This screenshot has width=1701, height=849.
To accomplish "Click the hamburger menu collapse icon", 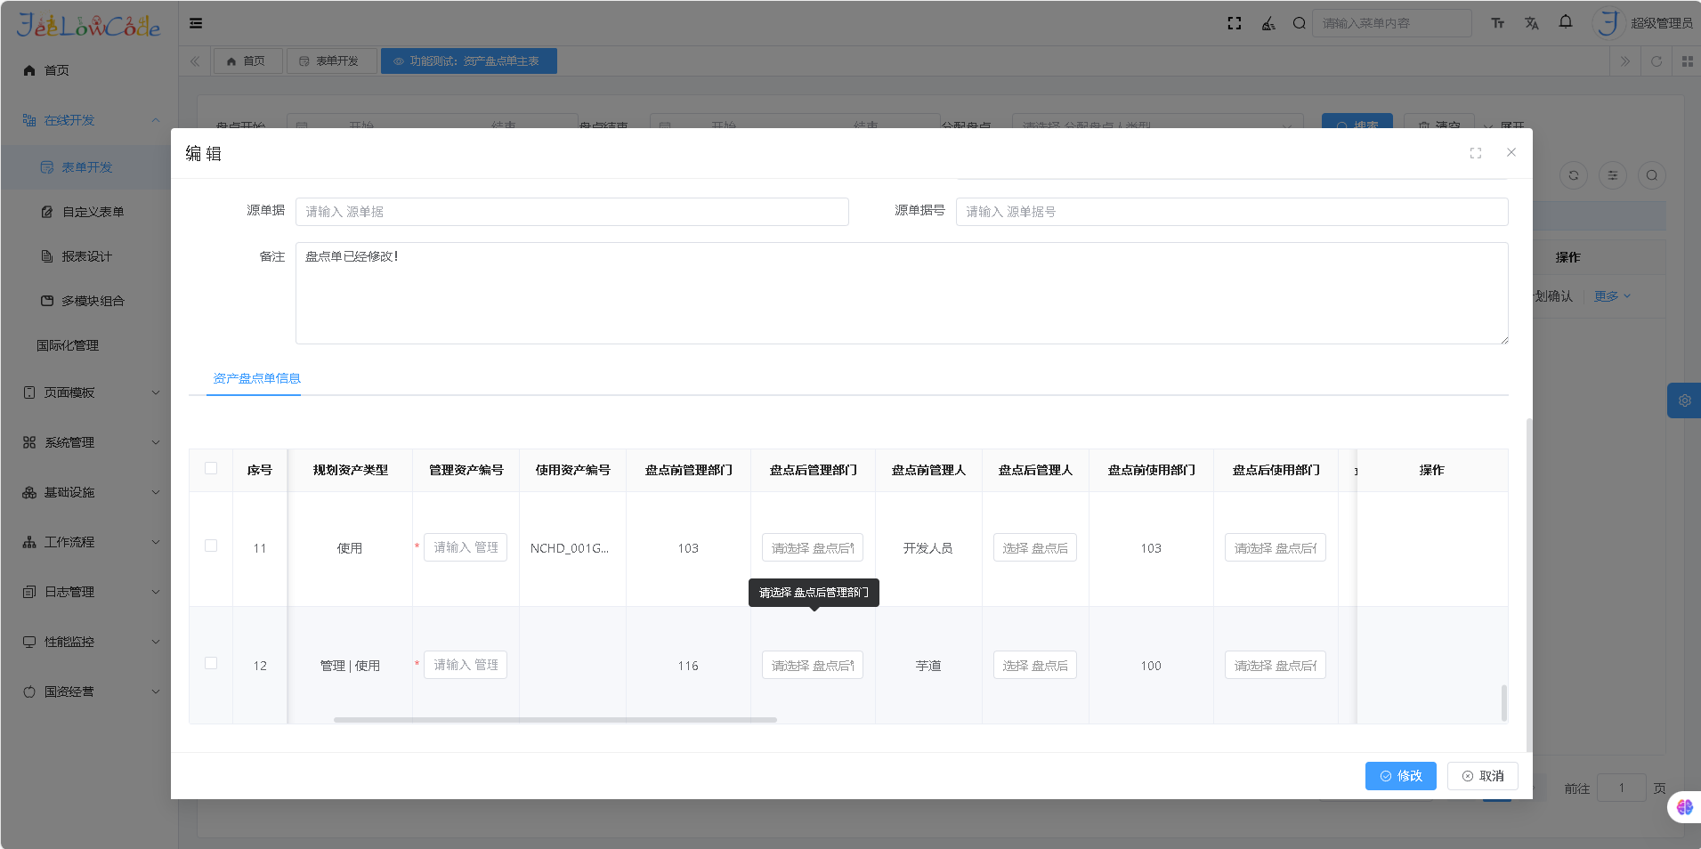I will tap(196, 23).
